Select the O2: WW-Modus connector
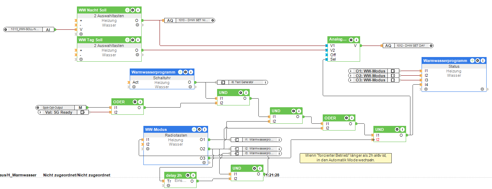 point(374,76)
